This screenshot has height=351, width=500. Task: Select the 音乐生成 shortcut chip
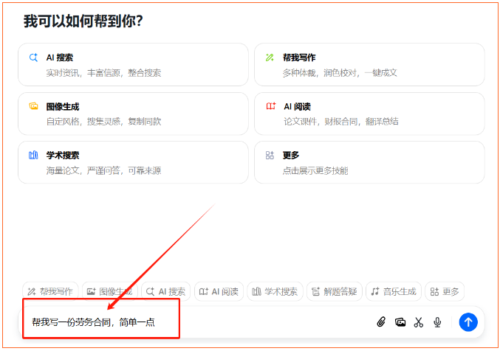394,291
